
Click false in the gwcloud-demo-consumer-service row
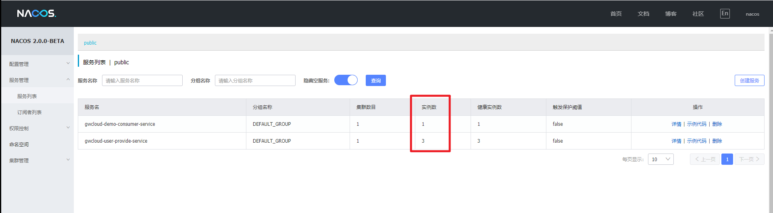[558, 124]
